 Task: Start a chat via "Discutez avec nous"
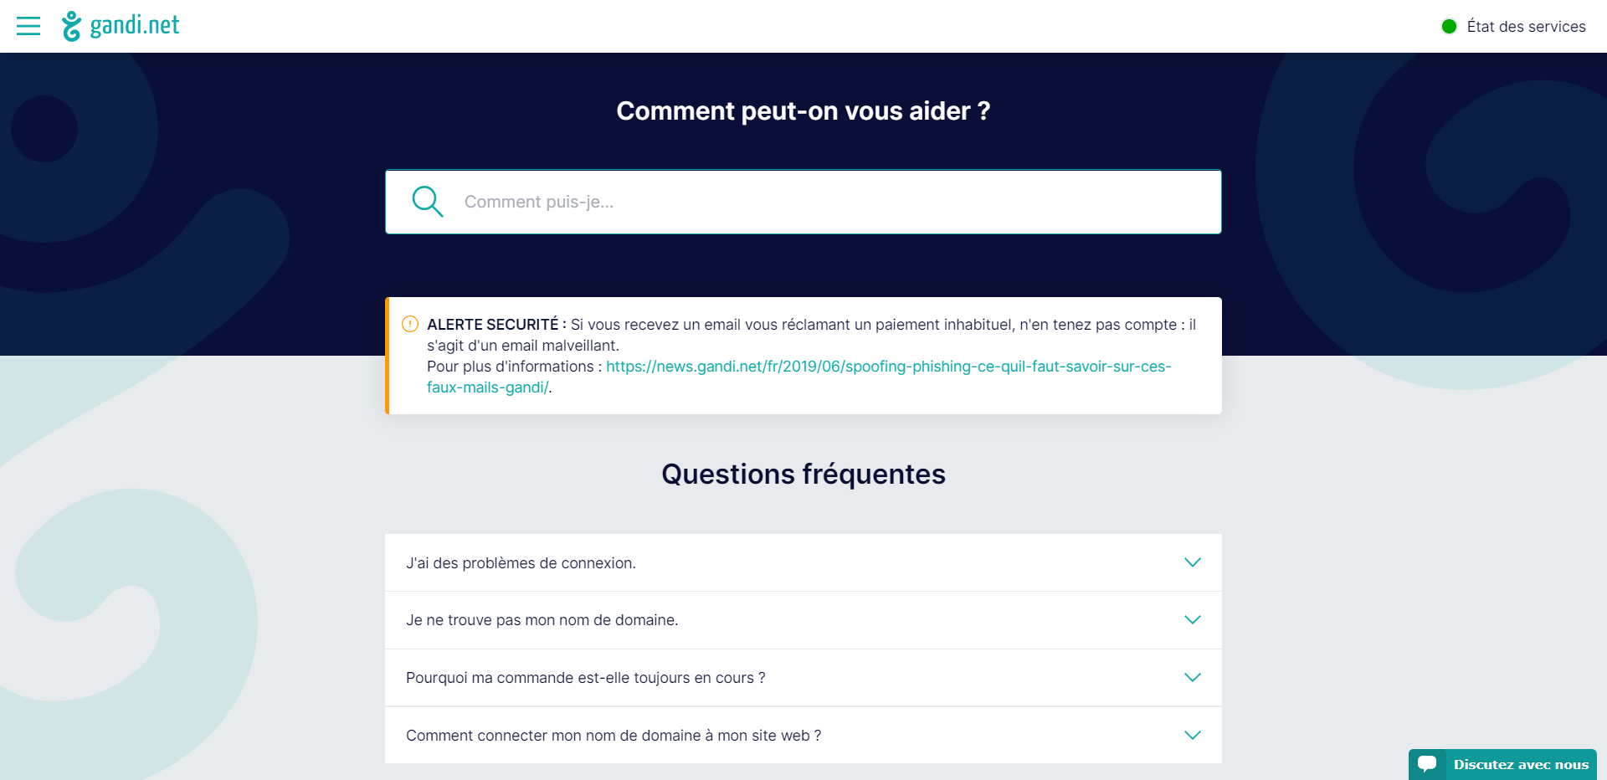(1520, 765)
